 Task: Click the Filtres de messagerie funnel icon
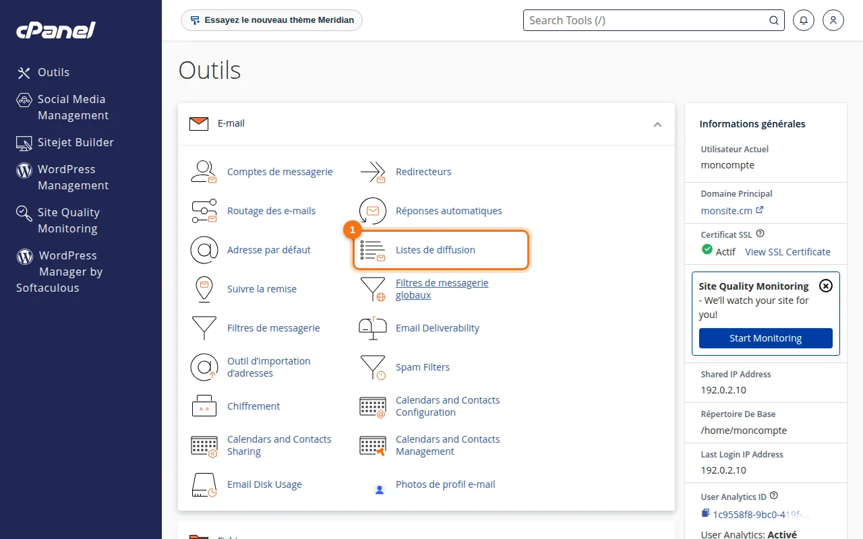click(204, 328)
